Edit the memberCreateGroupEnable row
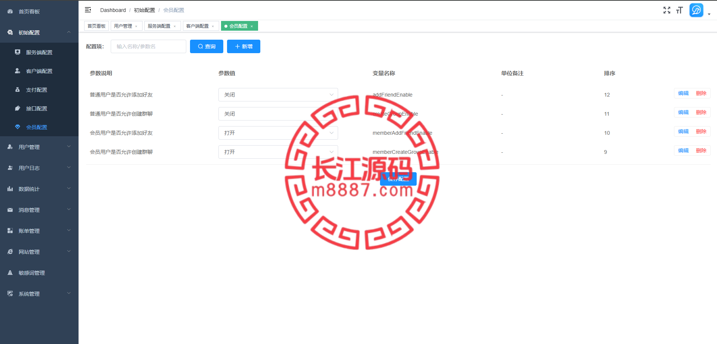This screenshot has width=717, height=344. click(683, 150)
